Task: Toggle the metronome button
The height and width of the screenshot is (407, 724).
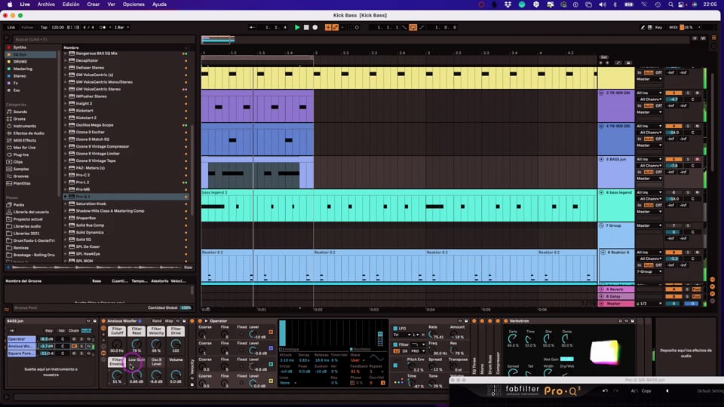Action: [x=103, y=27]
